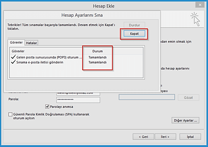
Task: Enable Güvenli Parola Kimlik Doğrulaması (SPA) checkbox
Action: pos(10,114)
